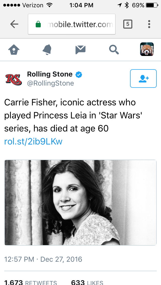Tap the tweet's black-and-white photo

[80, 202]
